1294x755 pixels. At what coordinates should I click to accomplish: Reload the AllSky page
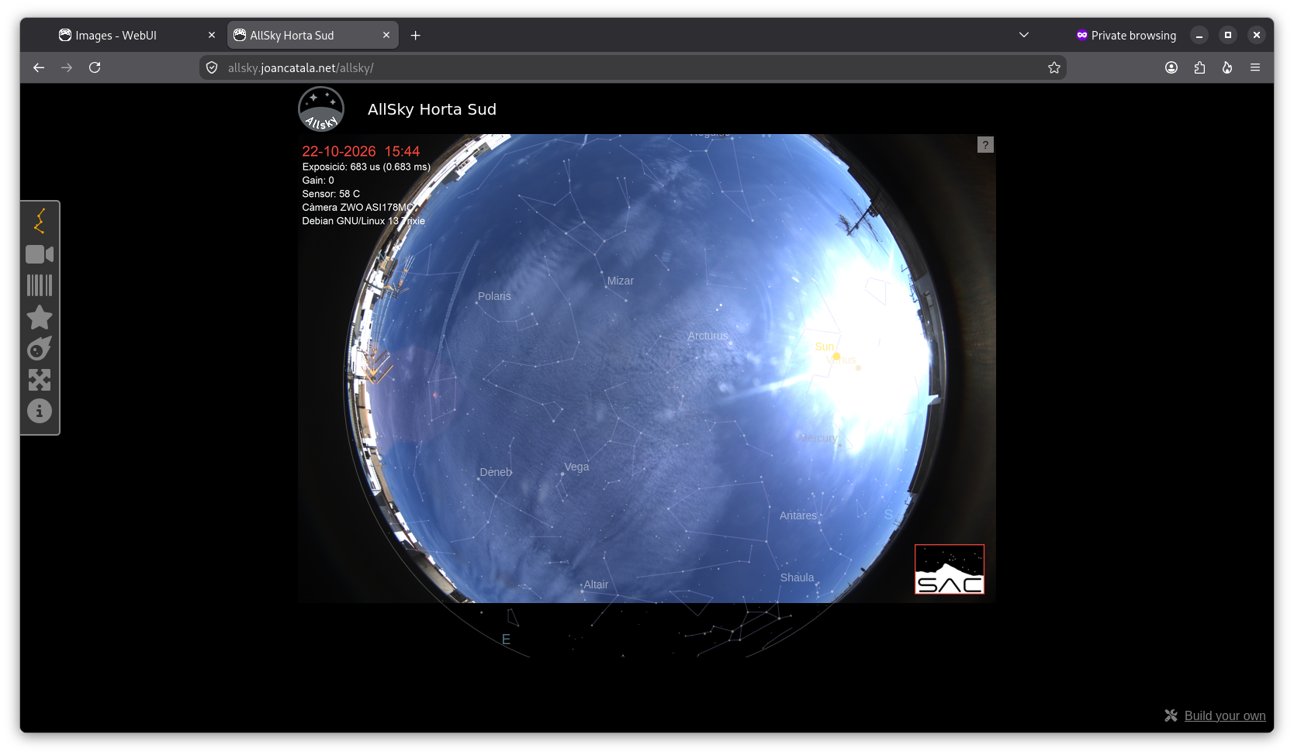click(95, 67)
